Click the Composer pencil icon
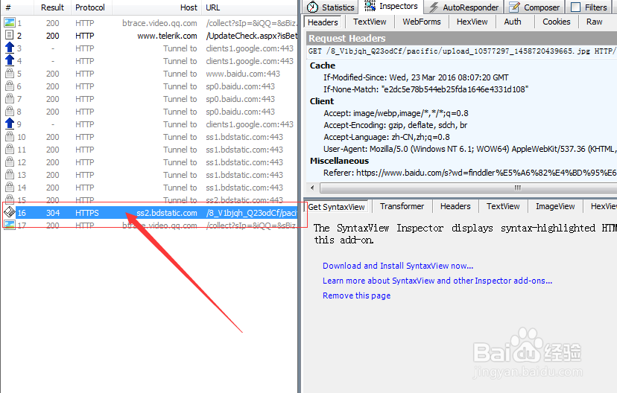Screen dimensions: 617x393 (x=514, y=7)
